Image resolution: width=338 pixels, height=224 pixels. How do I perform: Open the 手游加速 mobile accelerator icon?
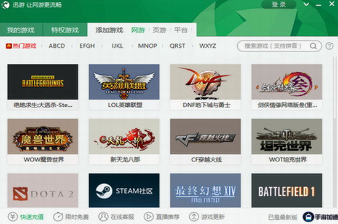tap(309, 217)
